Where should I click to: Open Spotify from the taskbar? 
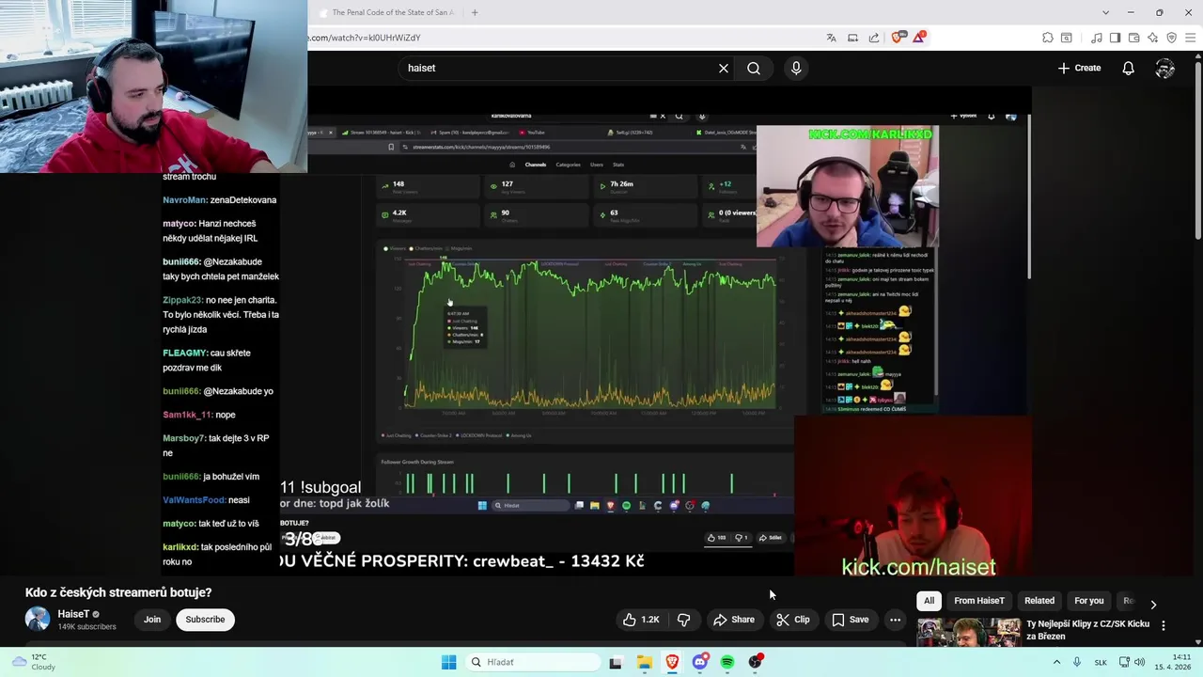coord(727,662)
